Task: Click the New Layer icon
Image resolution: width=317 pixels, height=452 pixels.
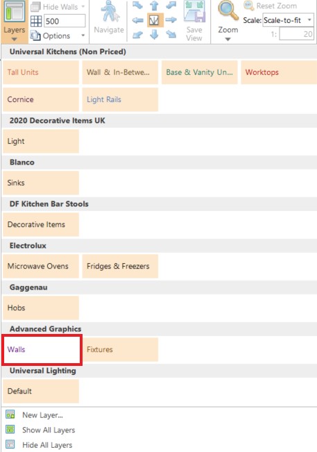Action: (10, 415)
